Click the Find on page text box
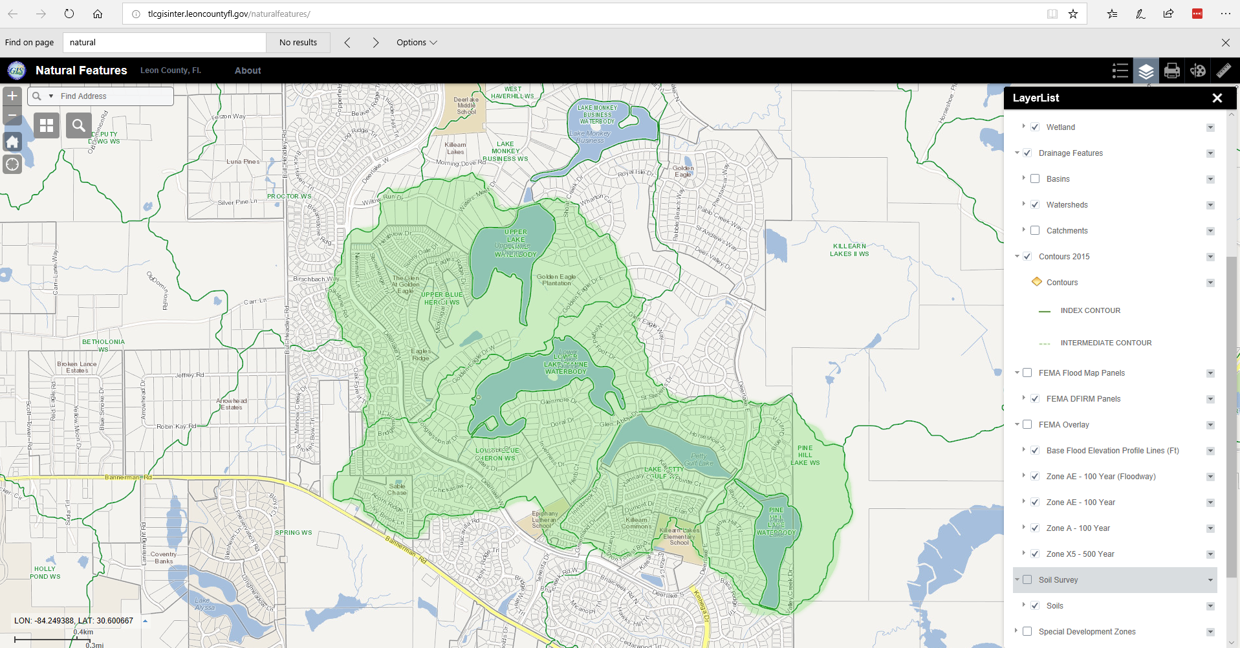This screenshot has width=1240, height=648. 164,43
